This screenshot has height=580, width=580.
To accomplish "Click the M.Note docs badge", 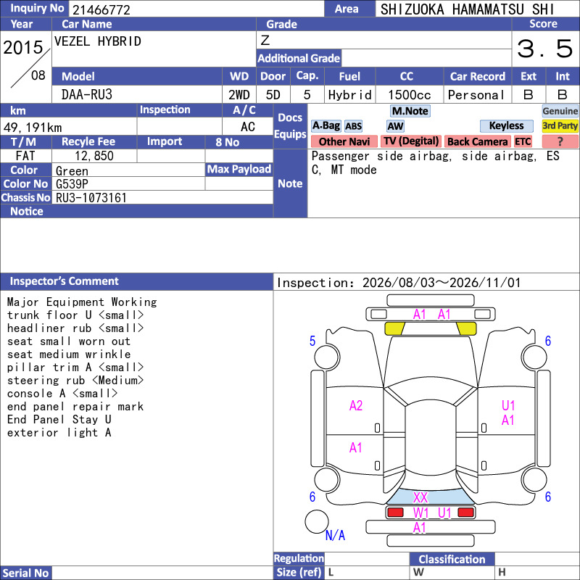I will 410,111.
